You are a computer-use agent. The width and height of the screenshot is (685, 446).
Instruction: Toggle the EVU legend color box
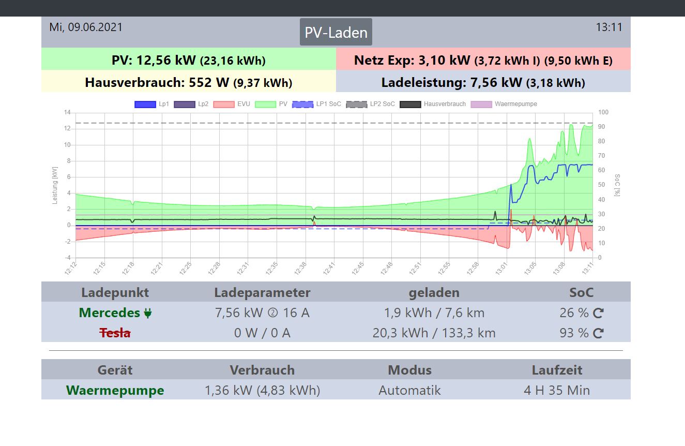coord(224,104)
